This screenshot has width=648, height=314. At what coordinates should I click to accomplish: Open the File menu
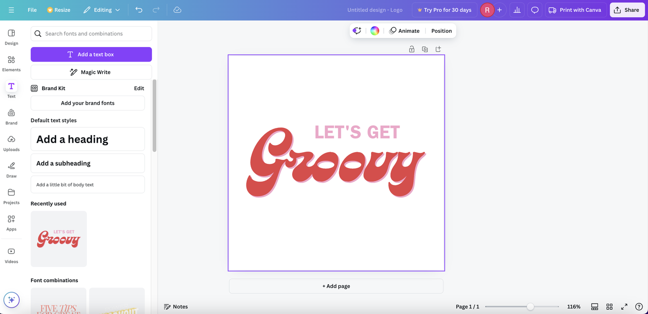32,10
